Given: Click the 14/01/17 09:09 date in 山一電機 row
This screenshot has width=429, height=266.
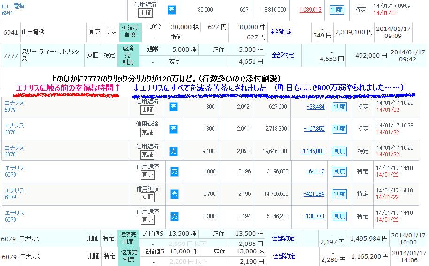Looking at the screenshot, I should (392, 6).
